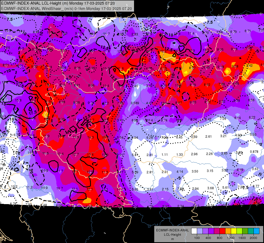This screenshot has height=243, width=264.
Task: Select the light lavender legend swatch
Action: [x=200, y=231]
